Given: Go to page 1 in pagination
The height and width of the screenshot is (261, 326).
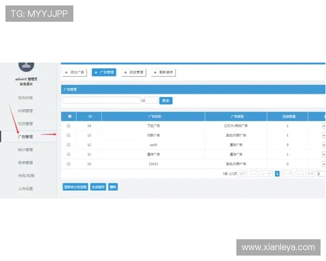Looking at the screenshot, I should coord(277,174).
